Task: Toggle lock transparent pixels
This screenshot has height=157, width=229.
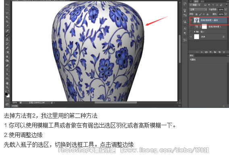Action: pos(197,14)
